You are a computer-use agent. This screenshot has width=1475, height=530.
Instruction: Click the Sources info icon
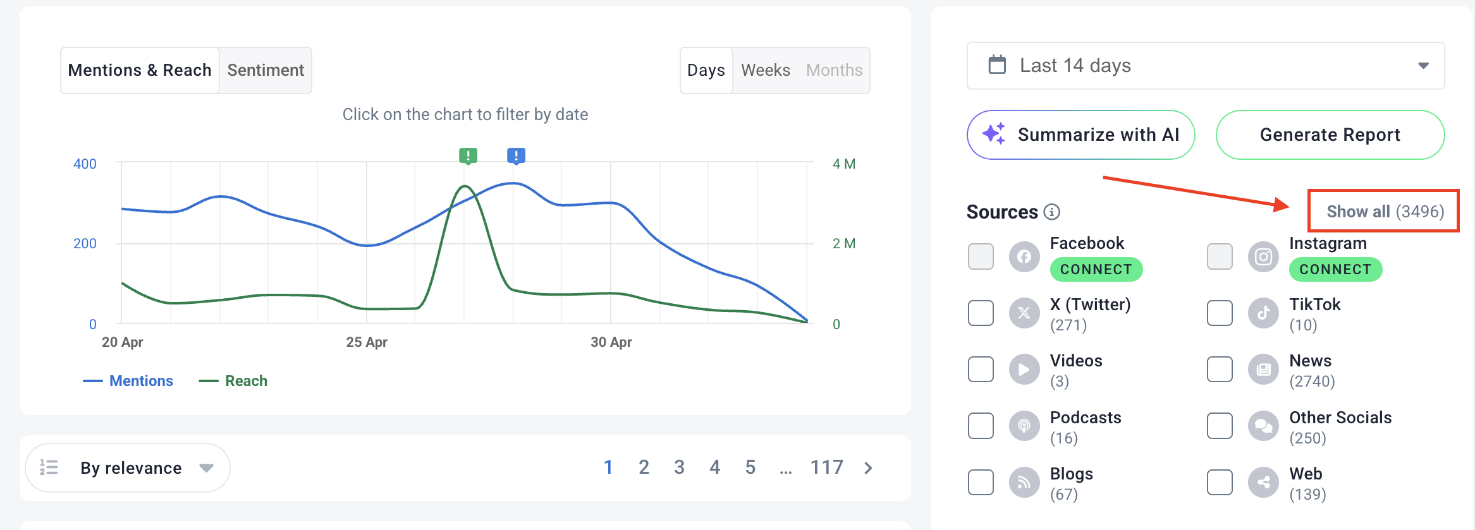pyautogui.click(x=1052, y=212)
